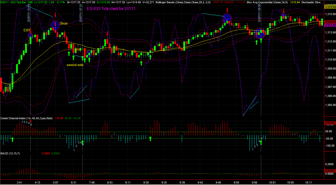Click the Bollinger band value 1314.21

point(229,2)
